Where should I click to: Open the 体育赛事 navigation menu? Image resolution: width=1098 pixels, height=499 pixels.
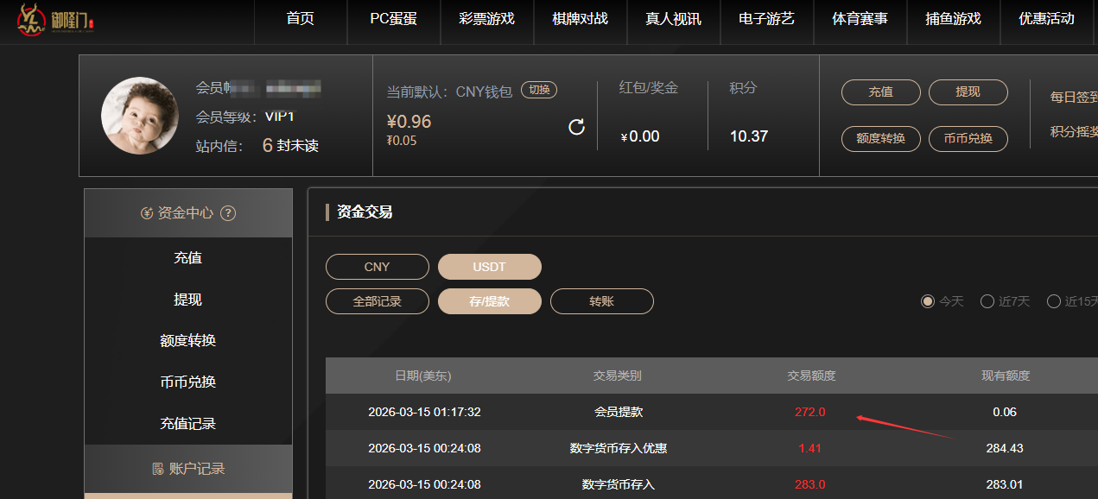pos(860,19)
